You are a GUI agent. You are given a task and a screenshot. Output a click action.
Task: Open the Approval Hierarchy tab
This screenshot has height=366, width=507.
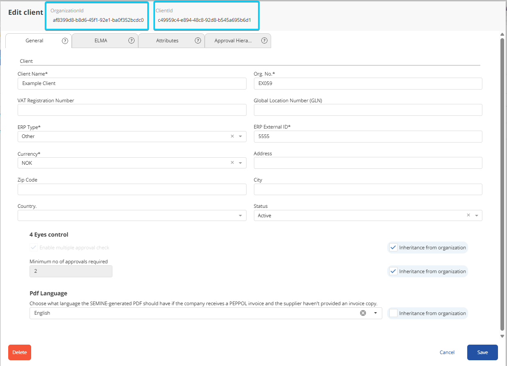[238, 41]
